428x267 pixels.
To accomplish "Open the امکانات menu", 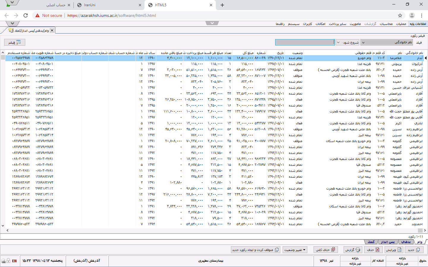I will [x=320, y=24].
